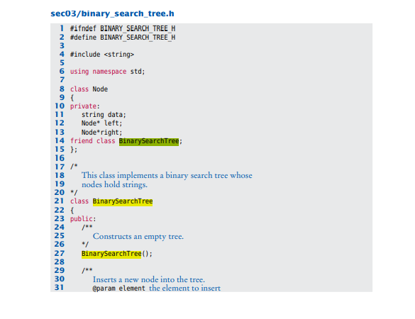415x319 pixels.
Task: Click the 'Node* left;' member declaration
Action: (102, 123)
